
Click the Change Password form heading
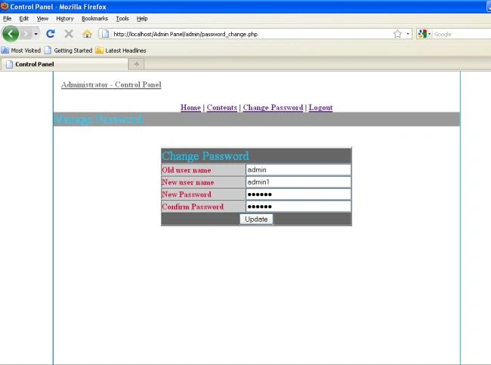[x=205, y=156]
